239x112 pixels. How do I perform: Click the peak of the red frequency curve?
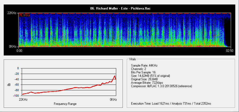coord(115,76)
